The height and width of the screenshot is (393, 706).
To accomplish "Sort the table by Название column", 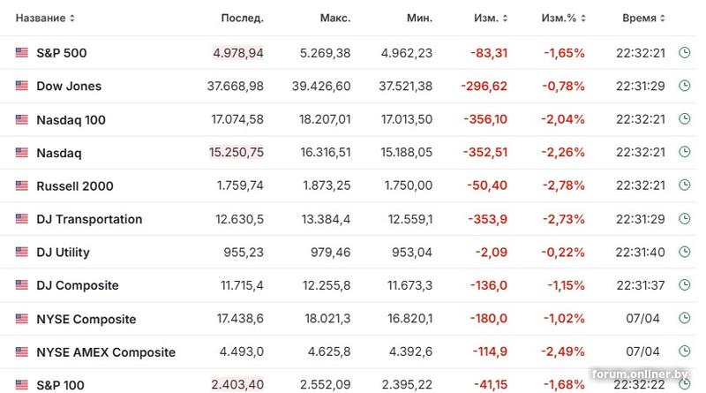I will pos(45,18).
